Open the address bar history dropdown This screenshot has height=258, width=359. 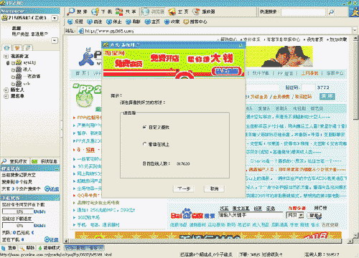[x=355, y=31]
